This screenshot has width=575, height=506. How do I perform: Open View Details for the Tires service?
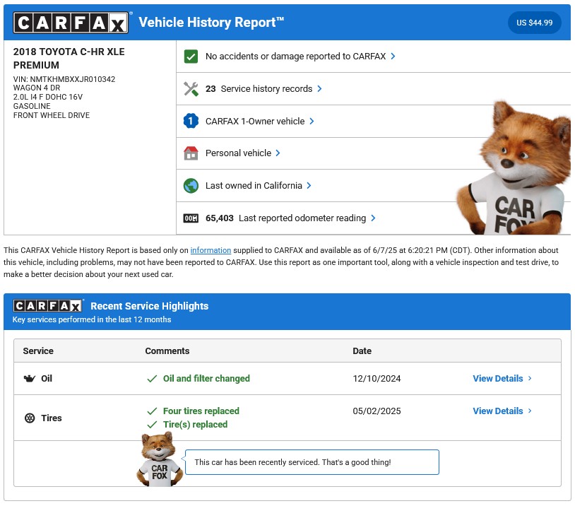(497, 411)
